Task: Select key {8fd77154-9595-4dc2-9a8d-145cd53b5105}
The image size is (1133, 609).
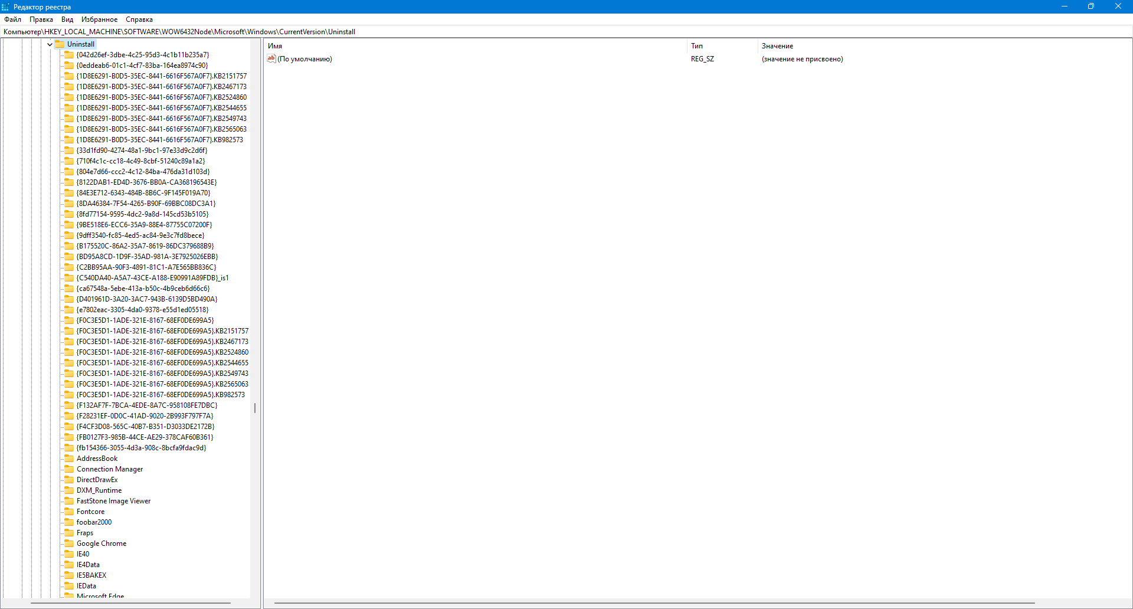Action: click(142, 214)
